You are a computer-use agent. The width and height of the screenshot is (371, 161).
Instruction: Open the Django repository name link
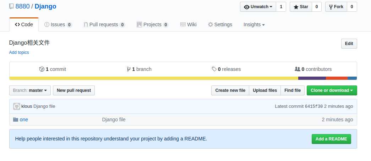(45, 6)
